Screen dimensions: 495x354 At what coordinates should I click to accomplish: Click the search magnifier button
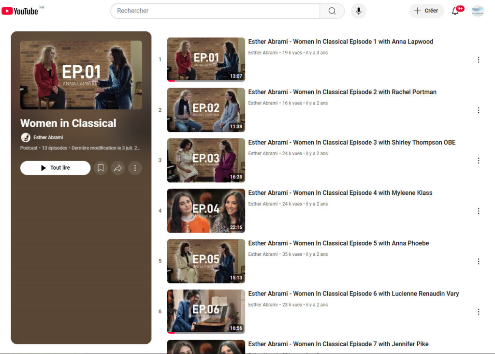pos(332,11)
